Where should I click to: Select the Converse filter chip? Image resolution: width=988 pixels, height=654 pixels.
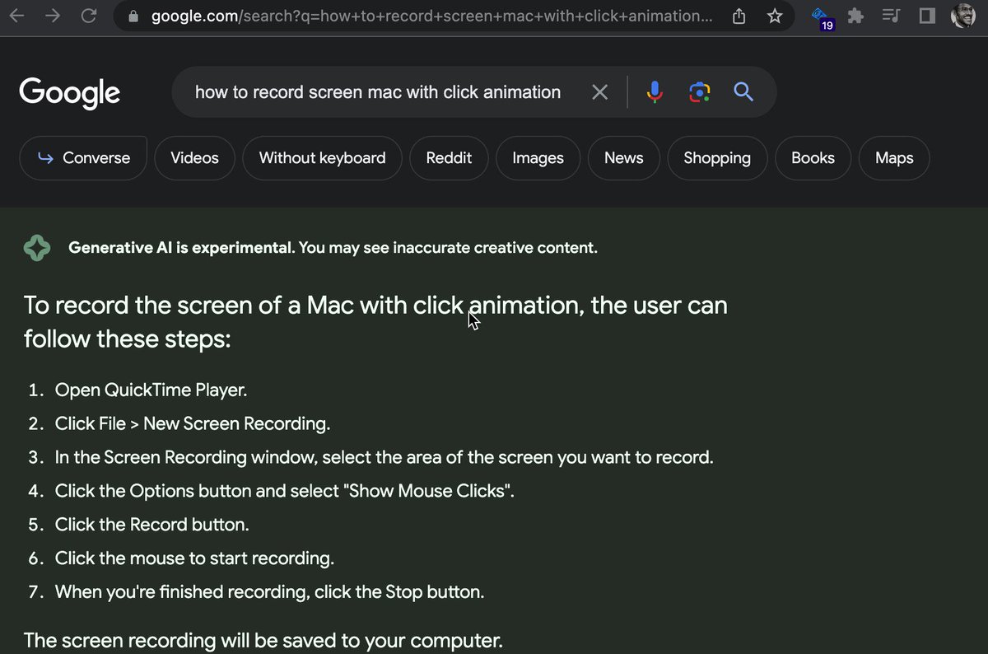[84, 158]
